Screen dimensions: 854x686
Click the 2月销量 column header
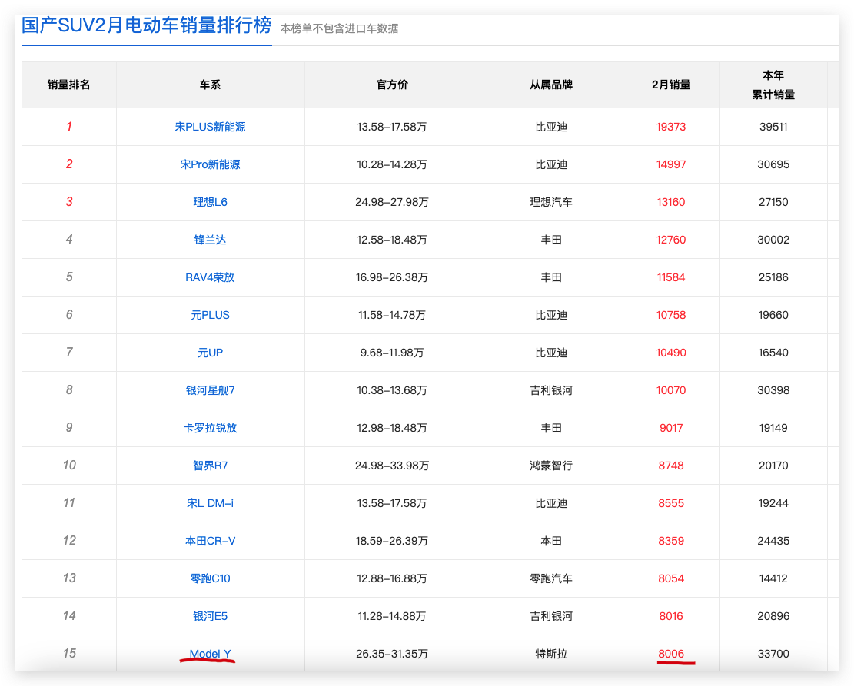[x=670, y=85]
